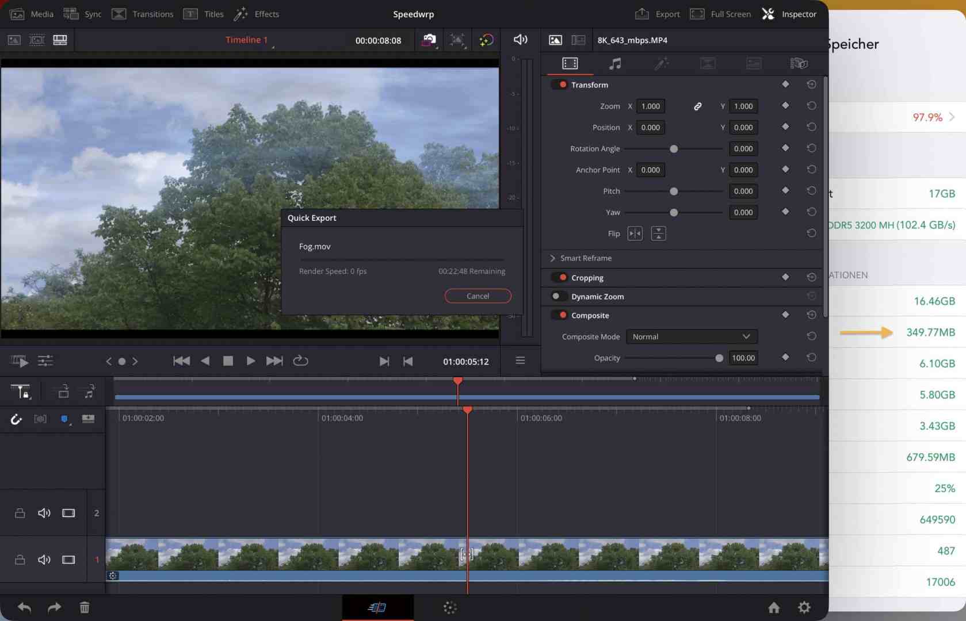The height and width of the screenshot is (621, 966).
Task: Open the Transitions panel
Action: click(x=142, y=14)
